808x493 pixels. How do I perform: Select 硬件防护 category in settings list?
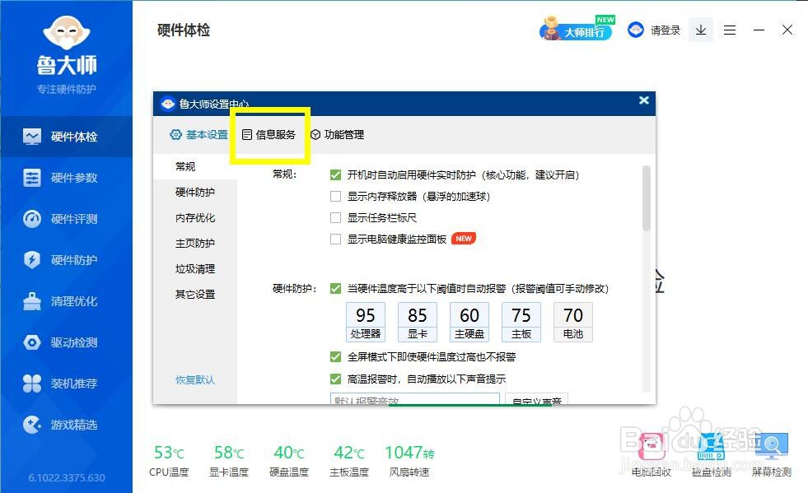click(194, 192)
